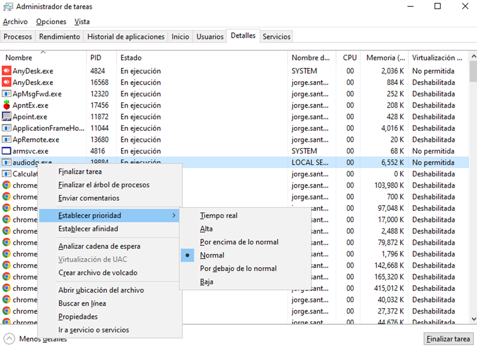The width and height of the screenshot is (477, 349).
Task: Click the armsvc.exe window icon
Action: [6, 151]
